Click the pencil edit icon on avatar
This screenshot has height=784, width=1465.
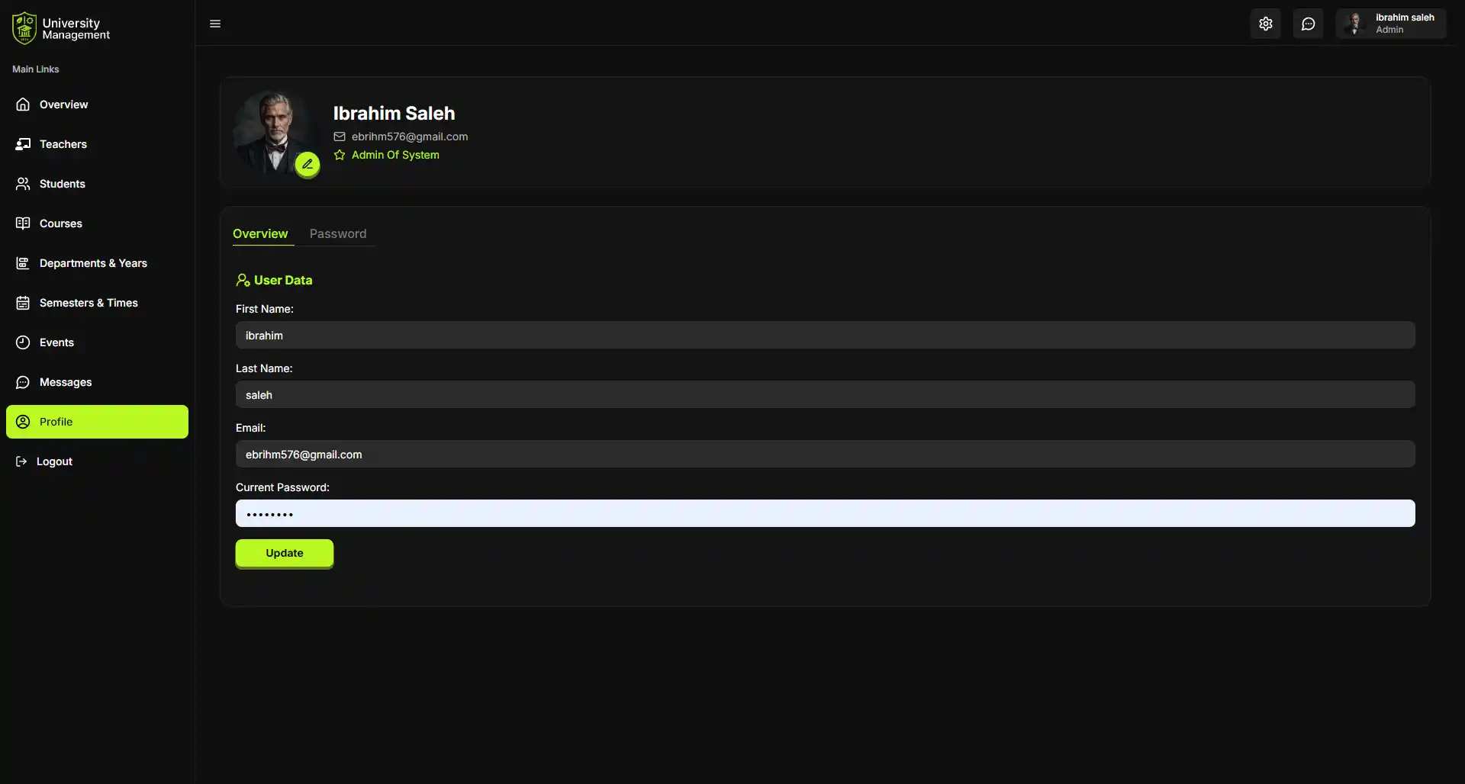[x=307, y=164]
